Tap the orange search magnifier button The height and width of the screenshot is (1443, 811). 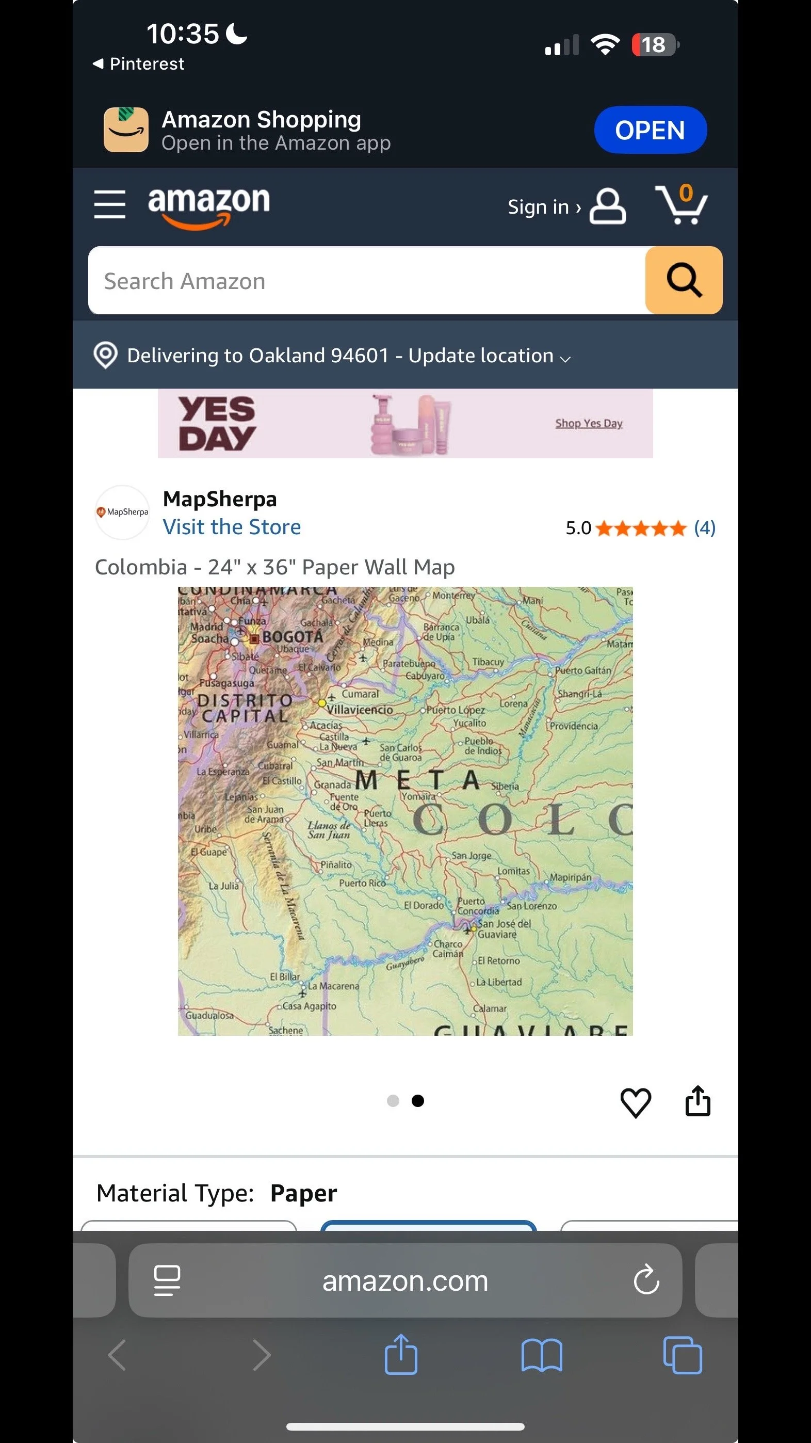coord(683,280)
